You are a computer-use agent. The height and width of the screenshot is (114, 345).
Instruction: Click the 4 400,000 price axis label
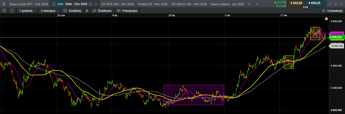(336, 66)
